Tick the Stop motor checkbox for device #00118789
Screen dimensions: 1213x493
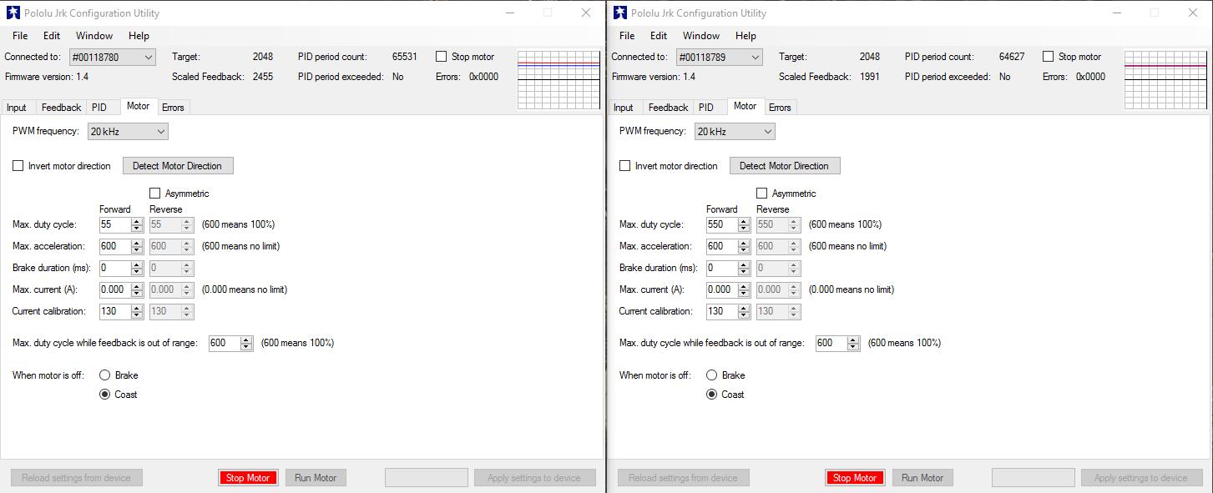coord(1048,57)
